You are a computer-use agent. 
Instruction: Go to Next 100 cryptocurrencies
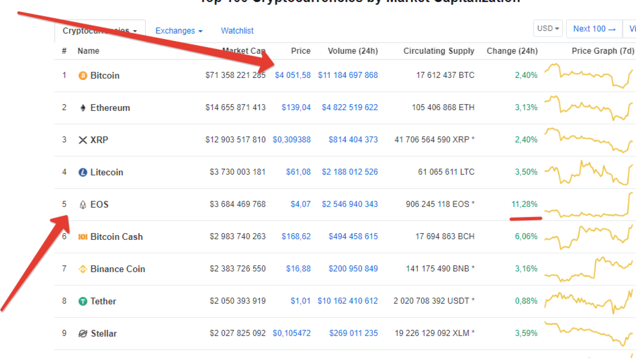tap(594, 29)
